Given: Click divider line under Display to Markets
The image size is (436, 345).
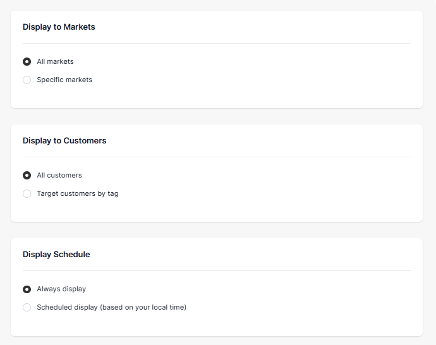Looking at the screenshot, I should 217,43.
